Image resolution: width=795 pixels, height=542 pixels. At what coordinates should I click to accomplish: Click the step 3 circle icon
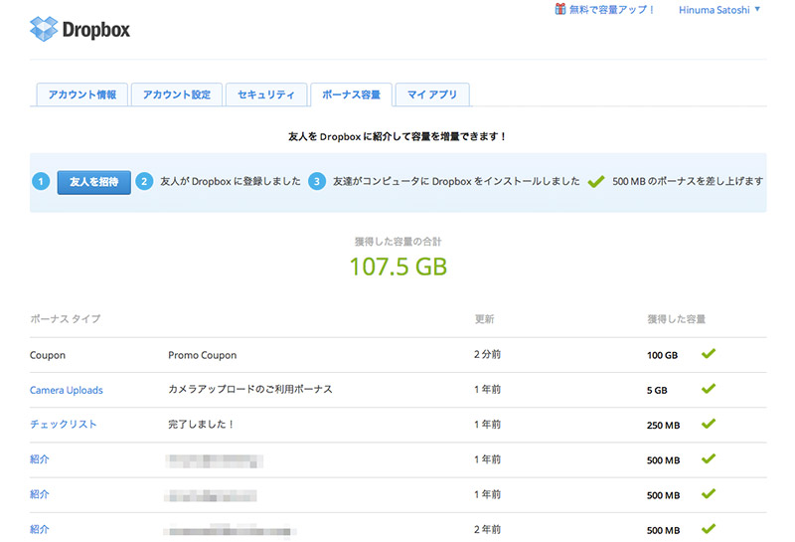(317, 181)
